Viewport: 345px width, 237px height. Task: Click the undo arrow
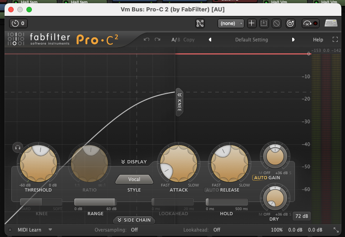(147, 40)
